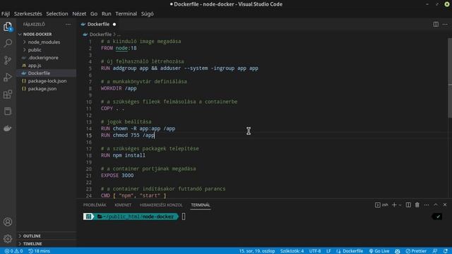
Task: Open terminal panel more actions ellipsis
Action: click(427, 205)
